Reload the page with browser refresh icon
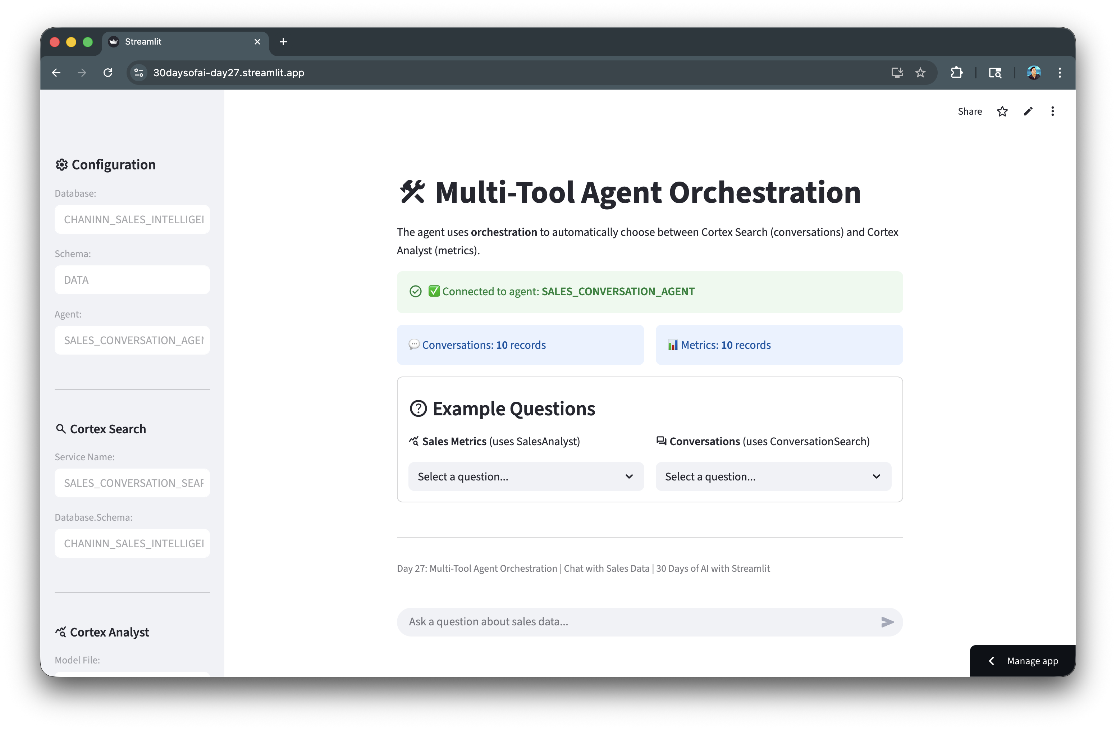This screenshot has height=730, width=1116. tap(108, 73)
